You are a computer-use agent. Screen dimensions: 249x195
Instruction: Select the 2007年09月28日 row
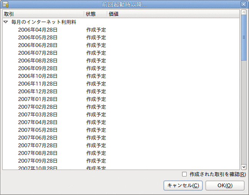(121, 161)
